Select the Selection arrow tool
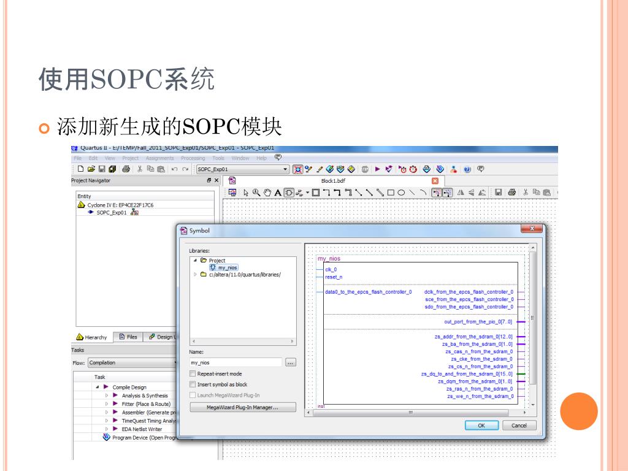 pyautogui.click(x=246, y=193)
